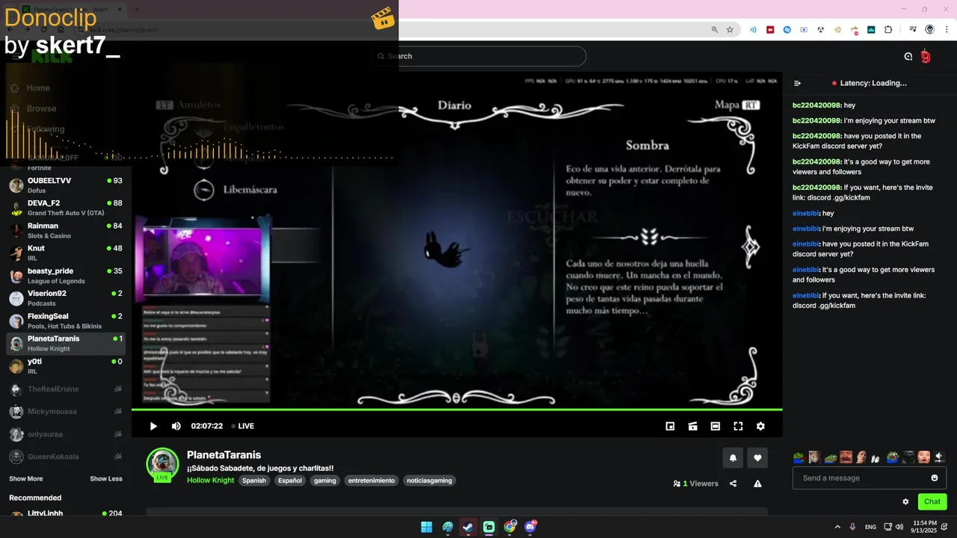Show hidden tray icons chevron
This screenshot has height=538, width=957.
click(x=837, y=527)
